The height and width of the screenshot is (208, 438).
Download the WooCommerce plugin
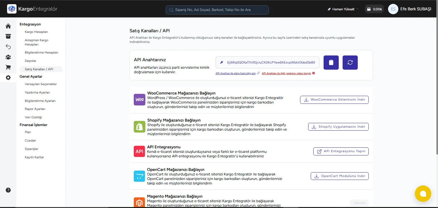coord(334,100)
